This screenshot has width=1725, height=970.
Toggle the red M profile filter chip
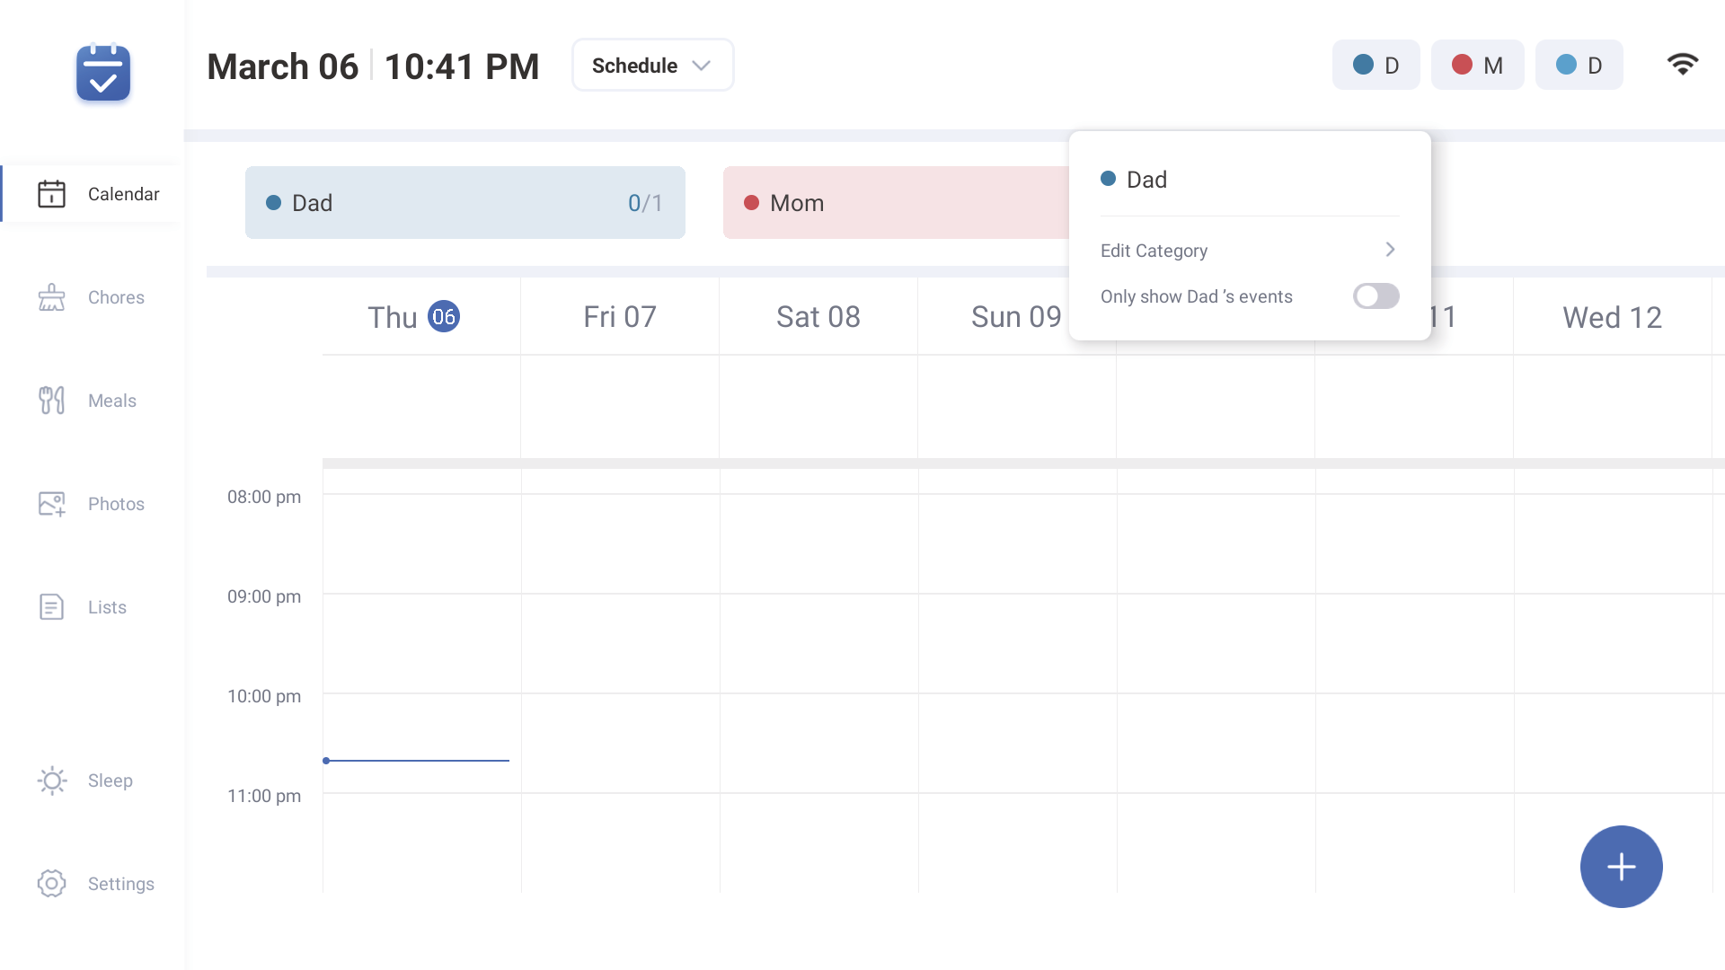pos(1477,65)
